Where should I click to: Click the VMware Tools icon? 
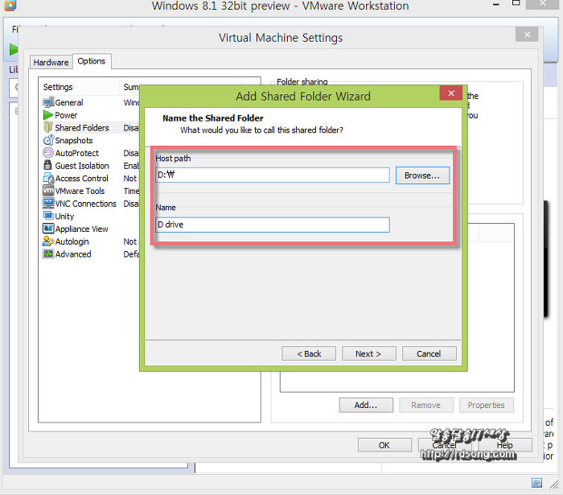pos(48,192)
